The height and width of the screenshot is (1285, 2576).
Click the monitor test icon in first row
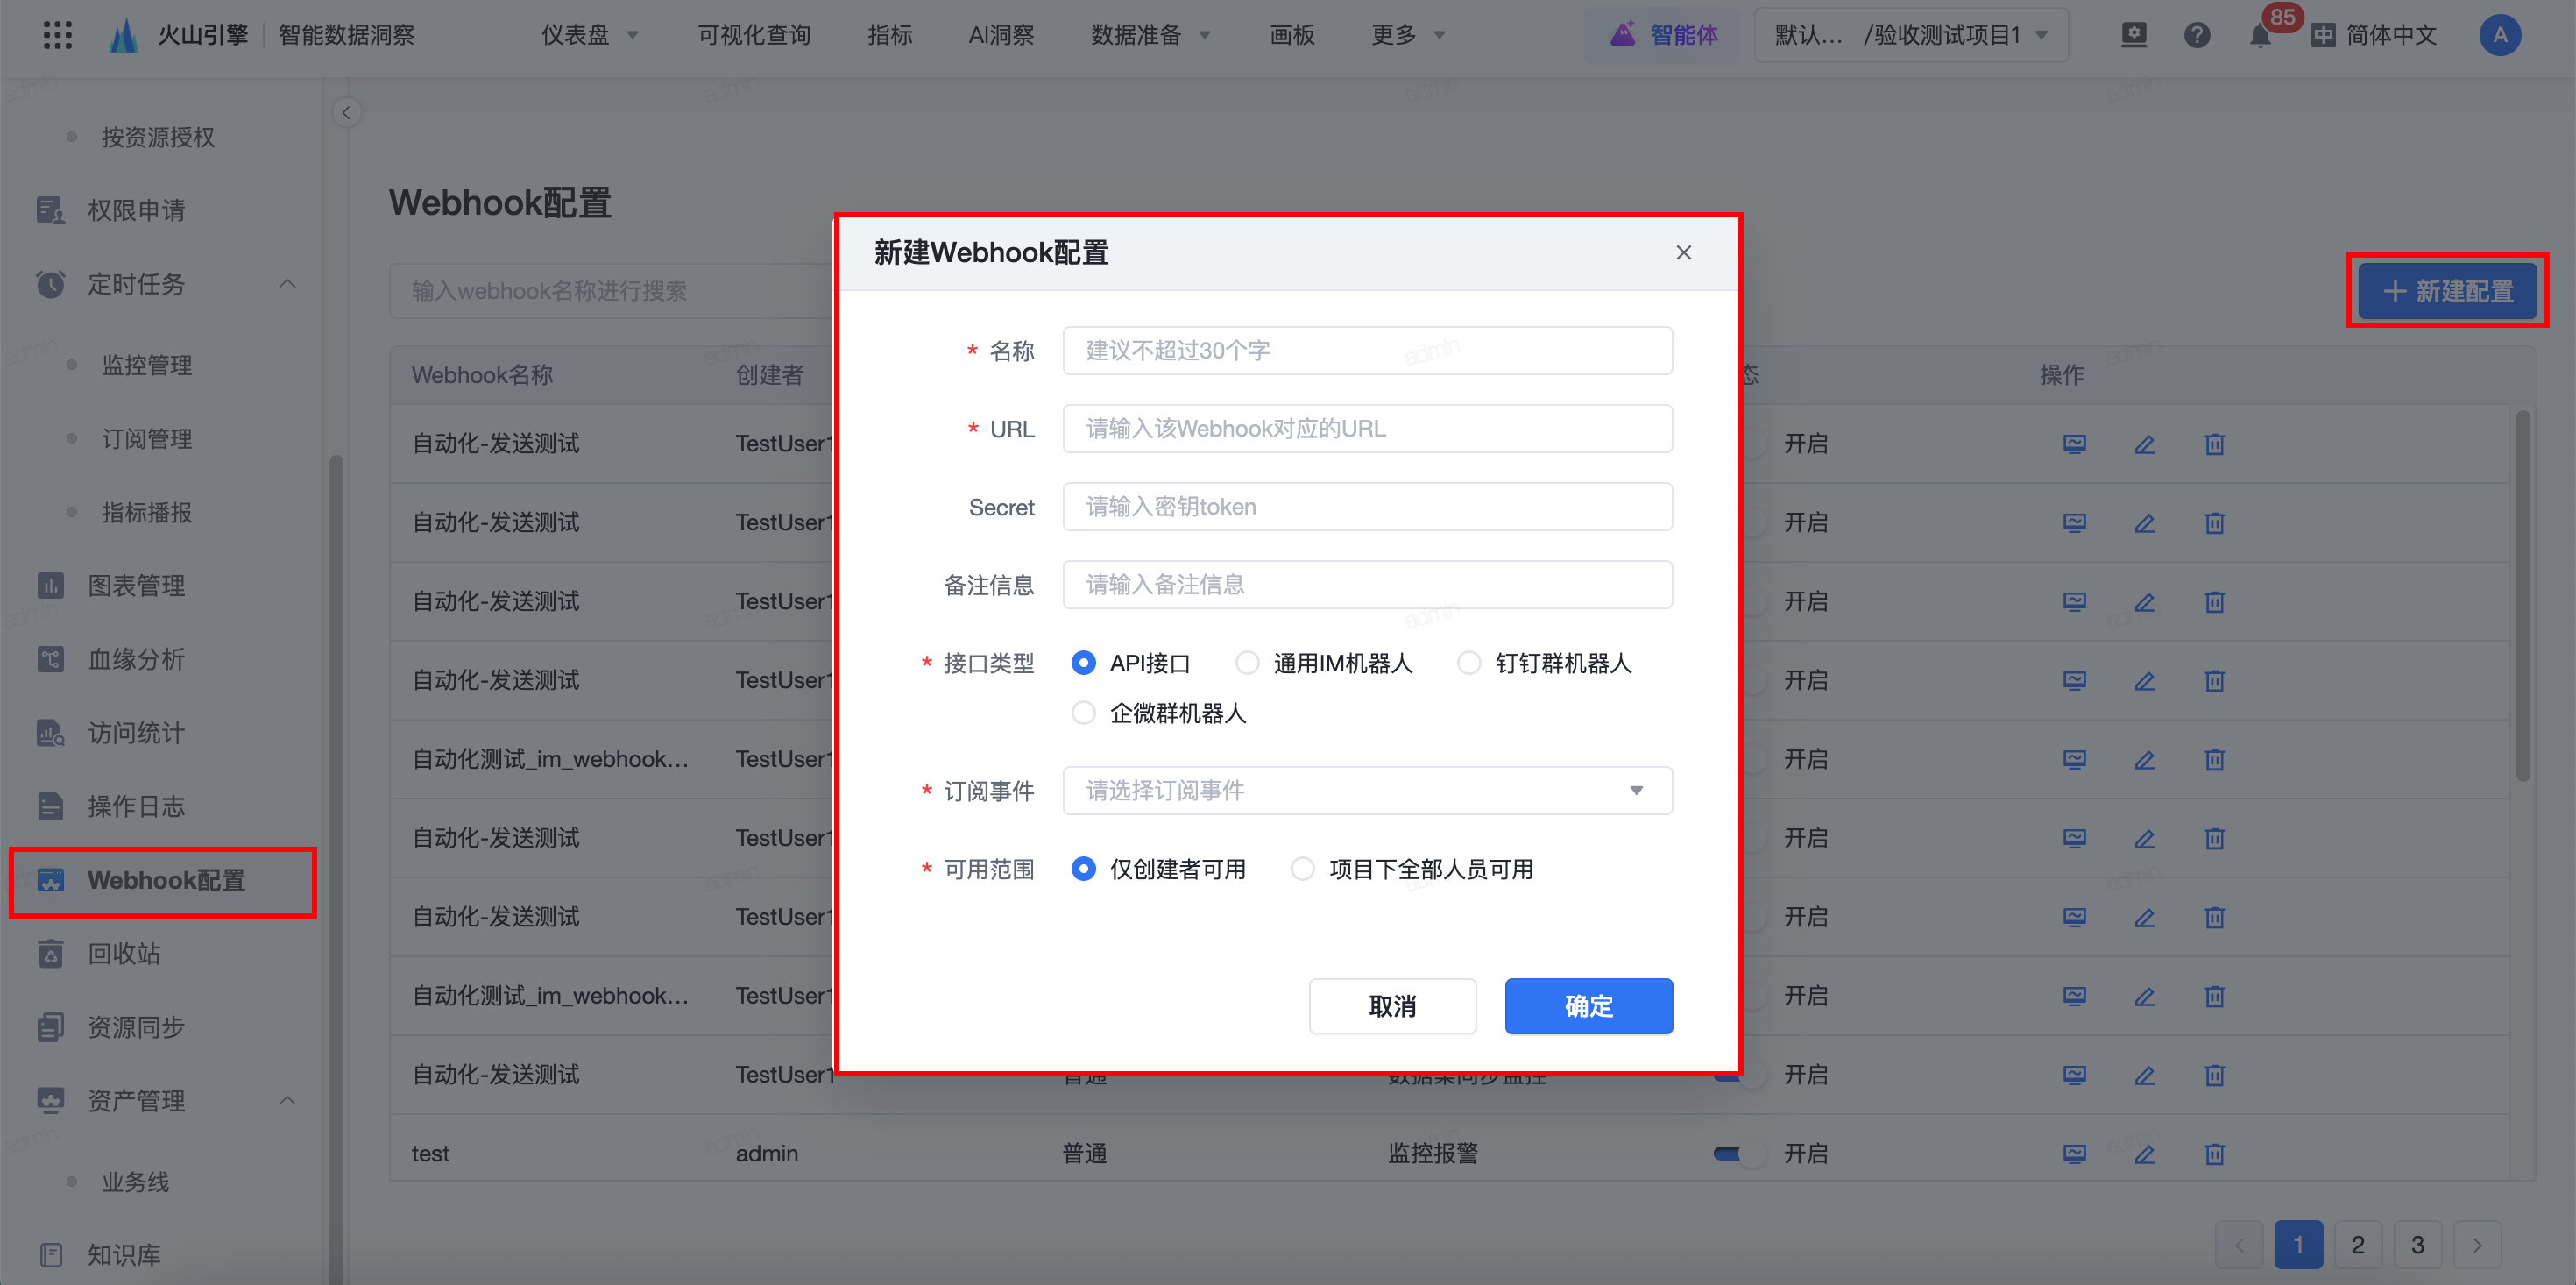tap(2074, 444)
